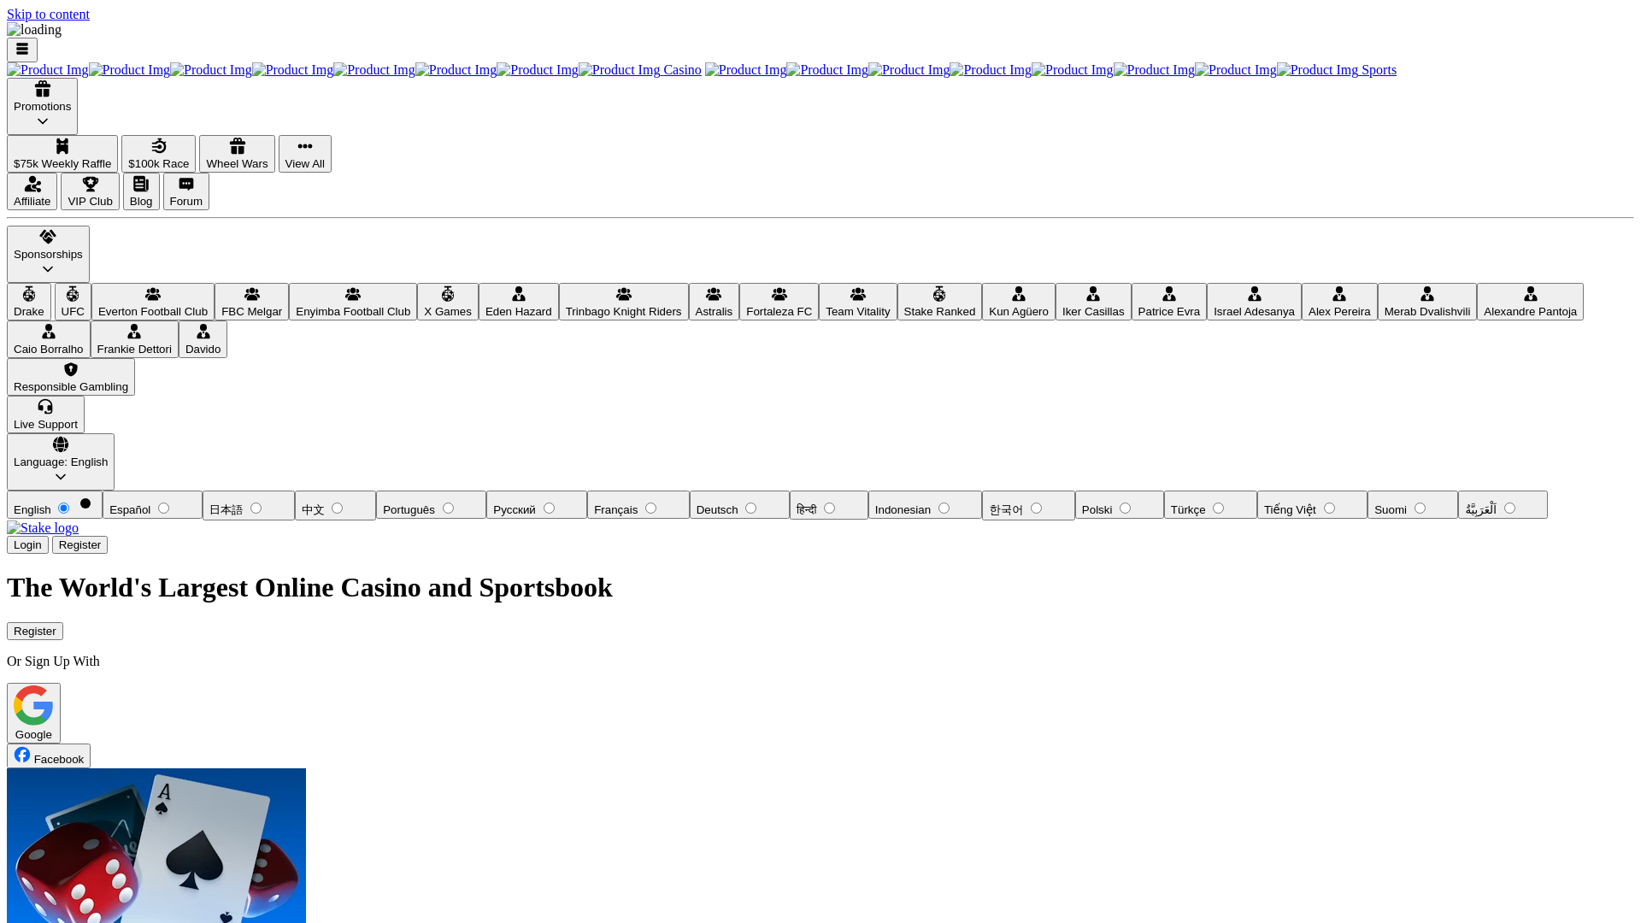Select the Türkçe language radio
This screenshot has width=1641, height=923.
point(1218,509)
